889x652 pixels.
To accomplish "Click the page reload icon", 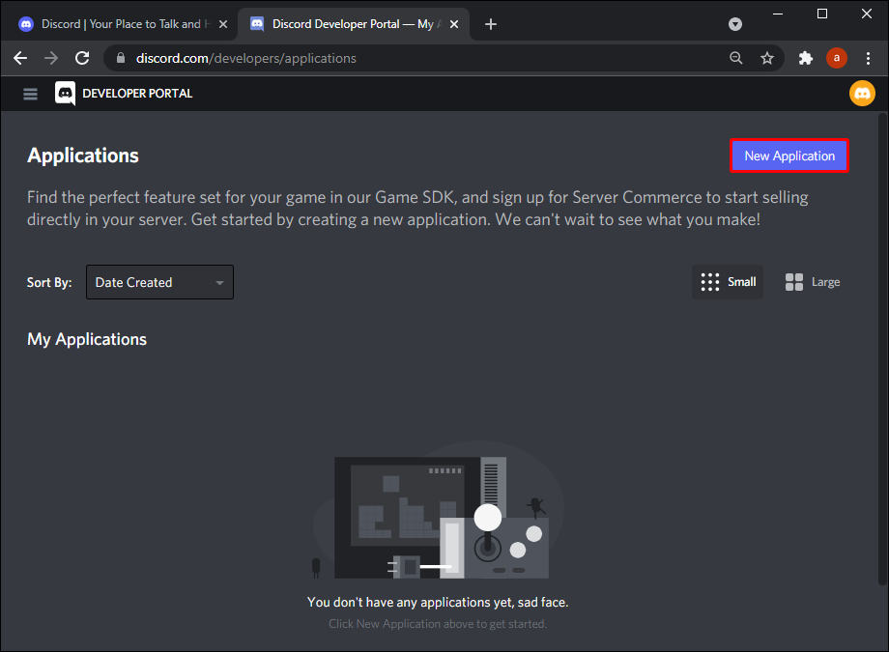I will point(82,58).
